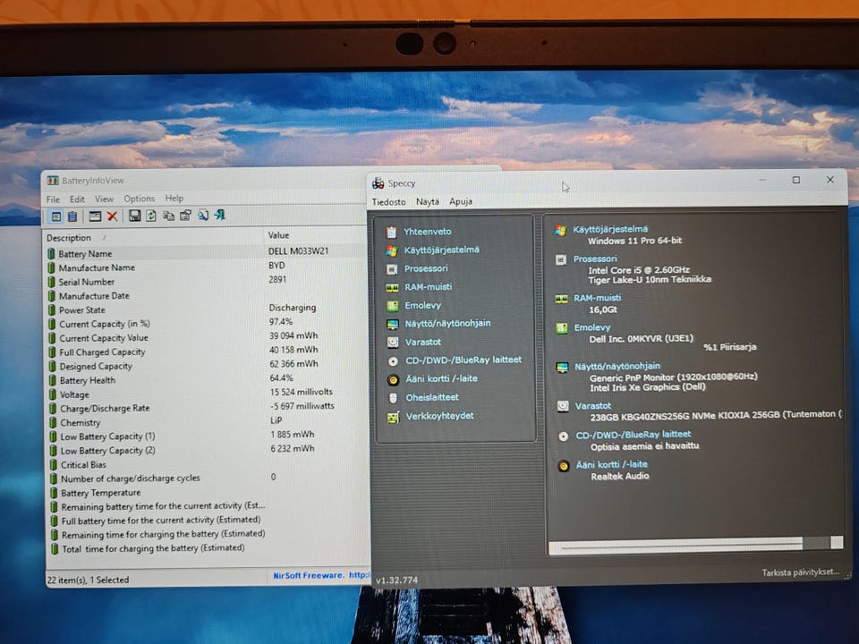Click the Find magnifier toolbar icon
Viewport: 859px width, 644px height.
203,216
